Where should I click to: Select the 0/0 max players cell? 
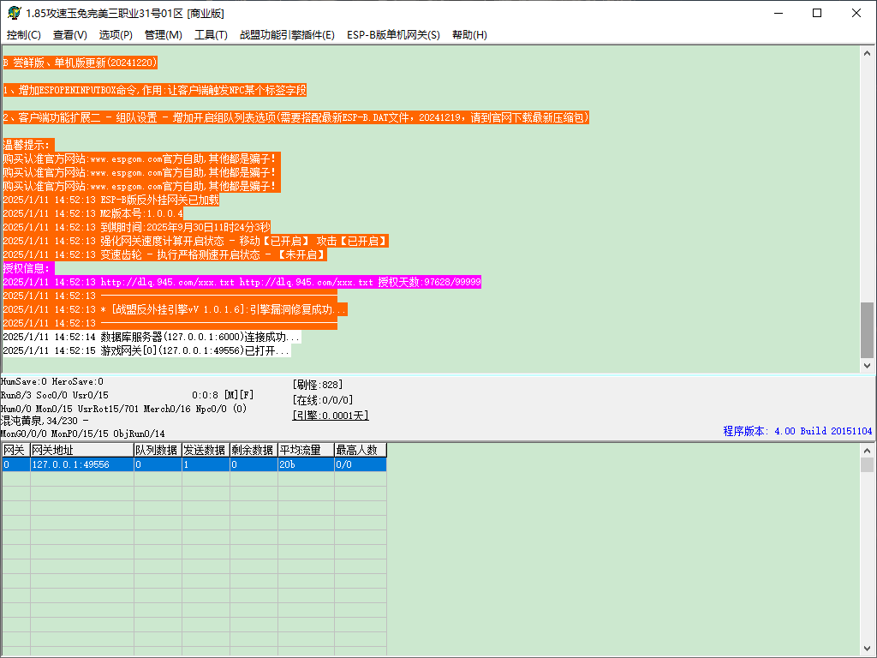click(361, 464)
